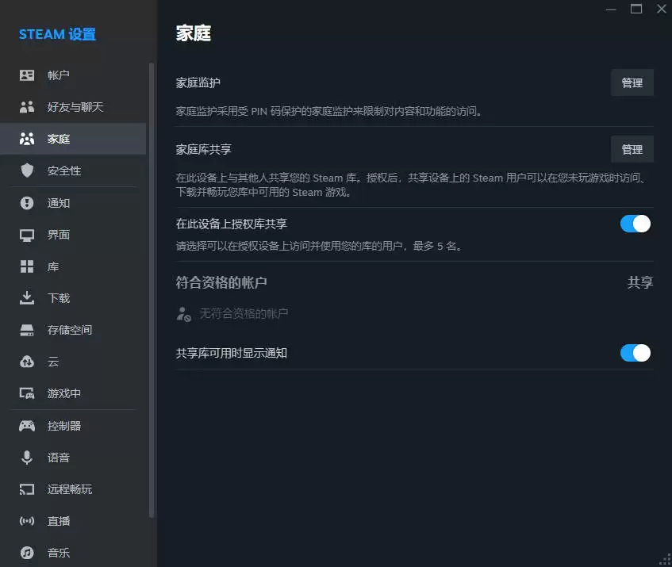672x567 pixels.
Task: Click the 控制器 gamepad icon
Action: (x=27, y=426)
